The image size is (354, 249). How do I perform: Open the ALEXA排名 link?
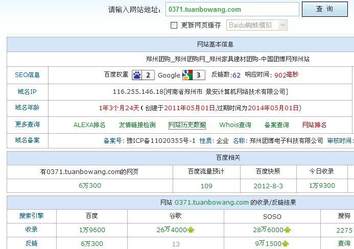[89, 125]
